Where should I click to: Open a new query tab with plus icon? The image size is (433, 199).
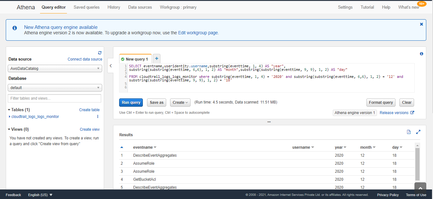(x=156, y=58)
